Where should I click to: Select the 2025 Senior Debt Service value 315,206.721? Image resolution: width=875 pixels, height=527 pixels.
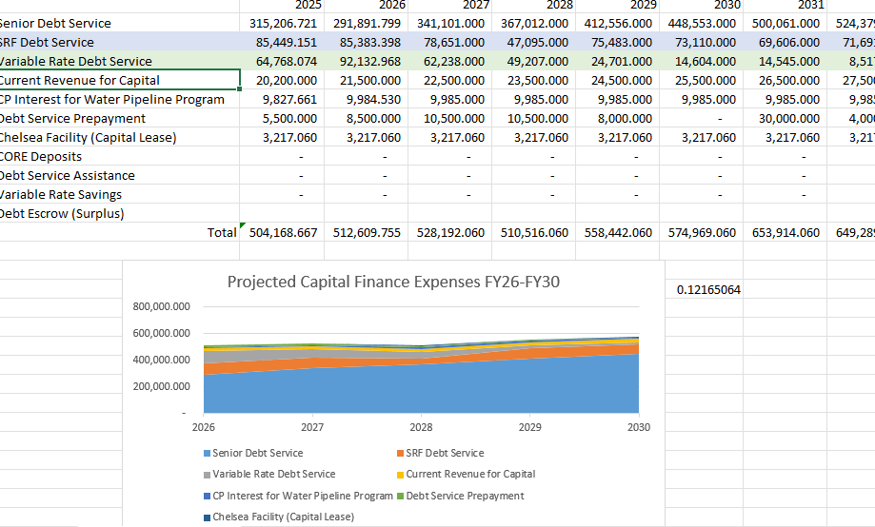(x=283, y=23)
